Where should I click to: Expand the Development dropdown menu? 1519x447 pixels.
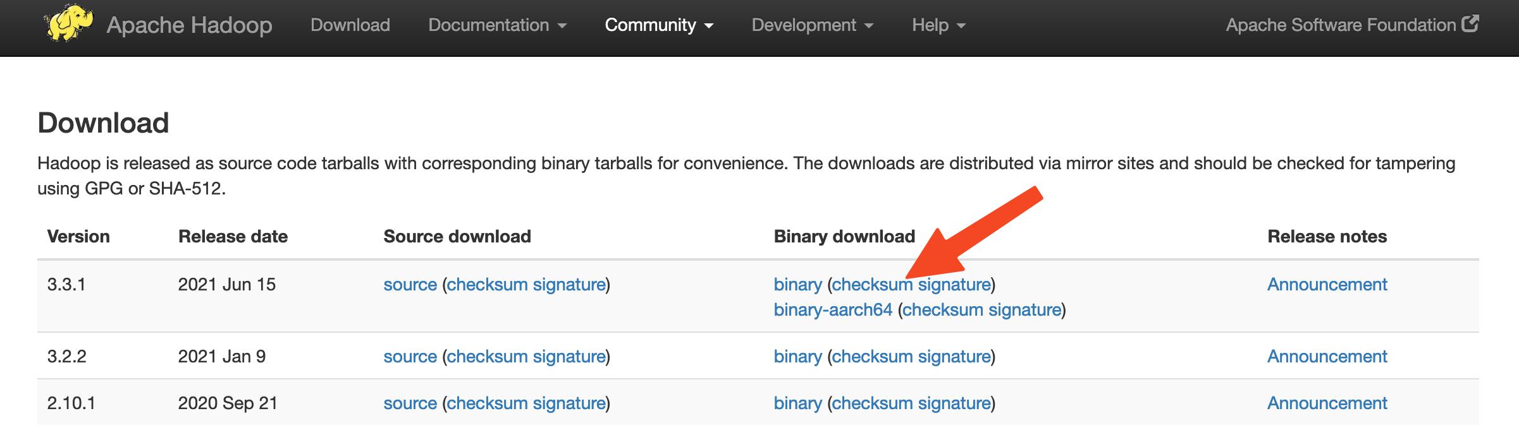tap(812, 25)
